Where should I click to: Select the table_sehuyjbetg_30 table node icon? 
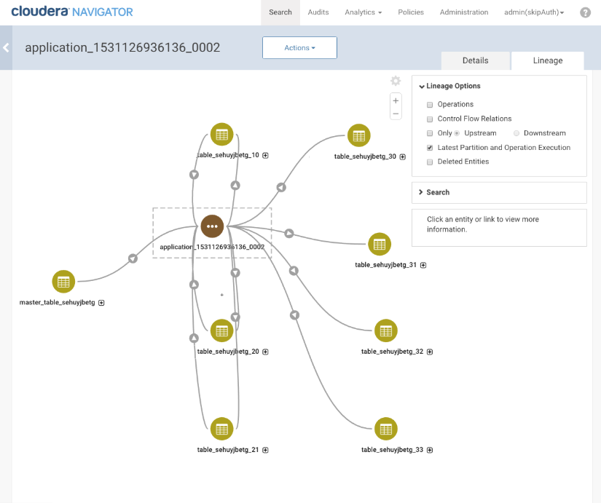[x=358, y=135]
